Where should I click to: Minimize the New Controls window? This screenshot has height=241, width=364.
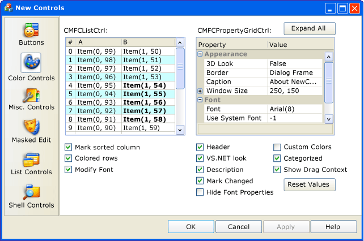pyautogui.click(x=330, y=8)
